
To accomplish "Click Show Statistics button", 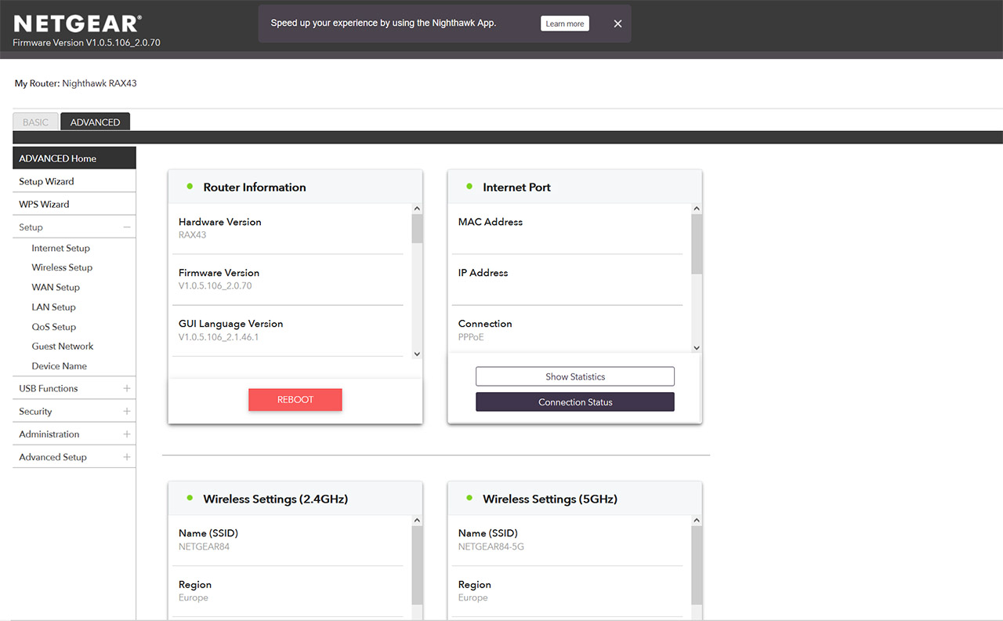I will pos(575,376).
